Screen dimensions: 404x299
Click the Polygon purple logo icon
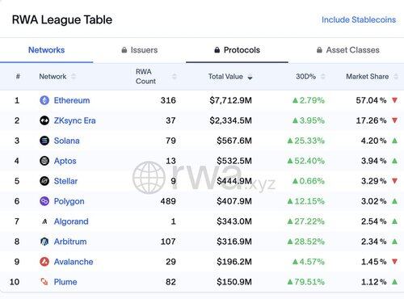click(x=44, y=201)
